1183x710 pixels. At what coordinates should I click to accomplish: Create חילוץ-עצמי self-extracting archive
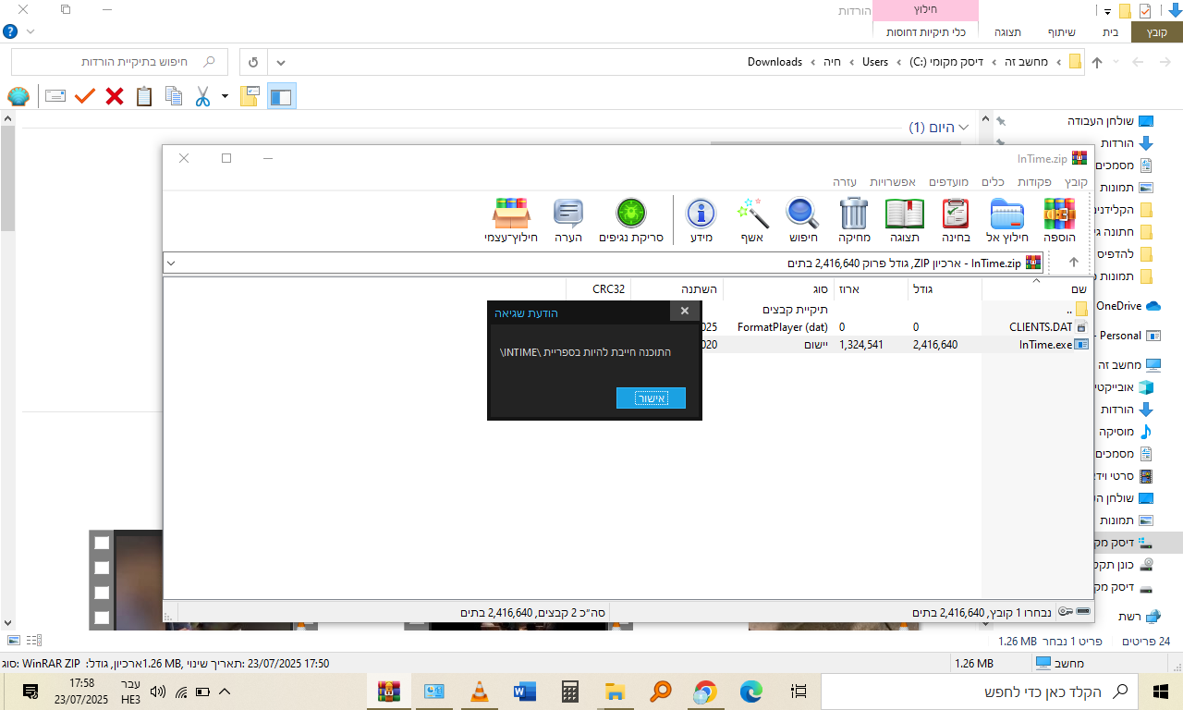(511, 222)
